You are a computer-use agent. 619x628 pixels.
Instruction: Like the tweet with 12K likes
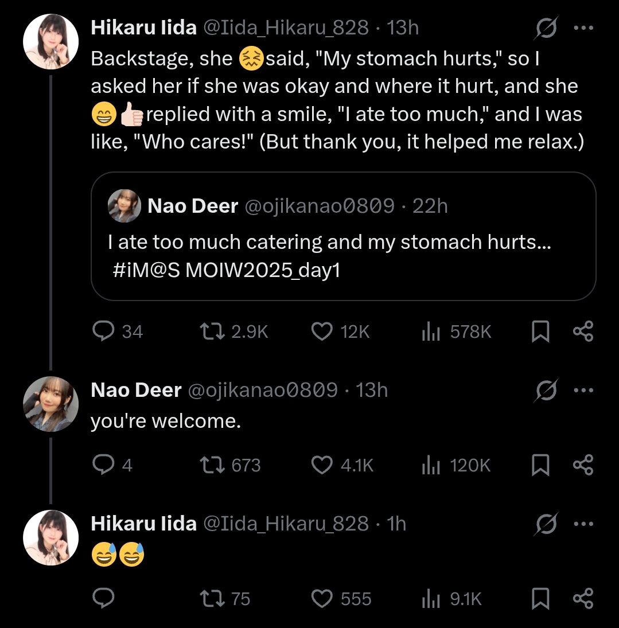click(x=322, y=331)
